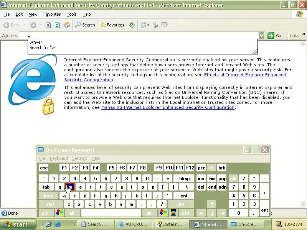This screenshot has height=230, width=307.
Task: Toggle the right shft key
Action: tap(180, 204)
